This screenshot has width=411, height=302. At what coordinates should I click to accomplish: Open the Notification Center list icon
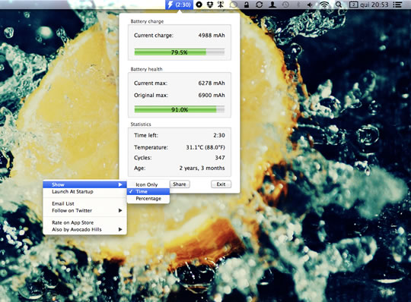398,5
